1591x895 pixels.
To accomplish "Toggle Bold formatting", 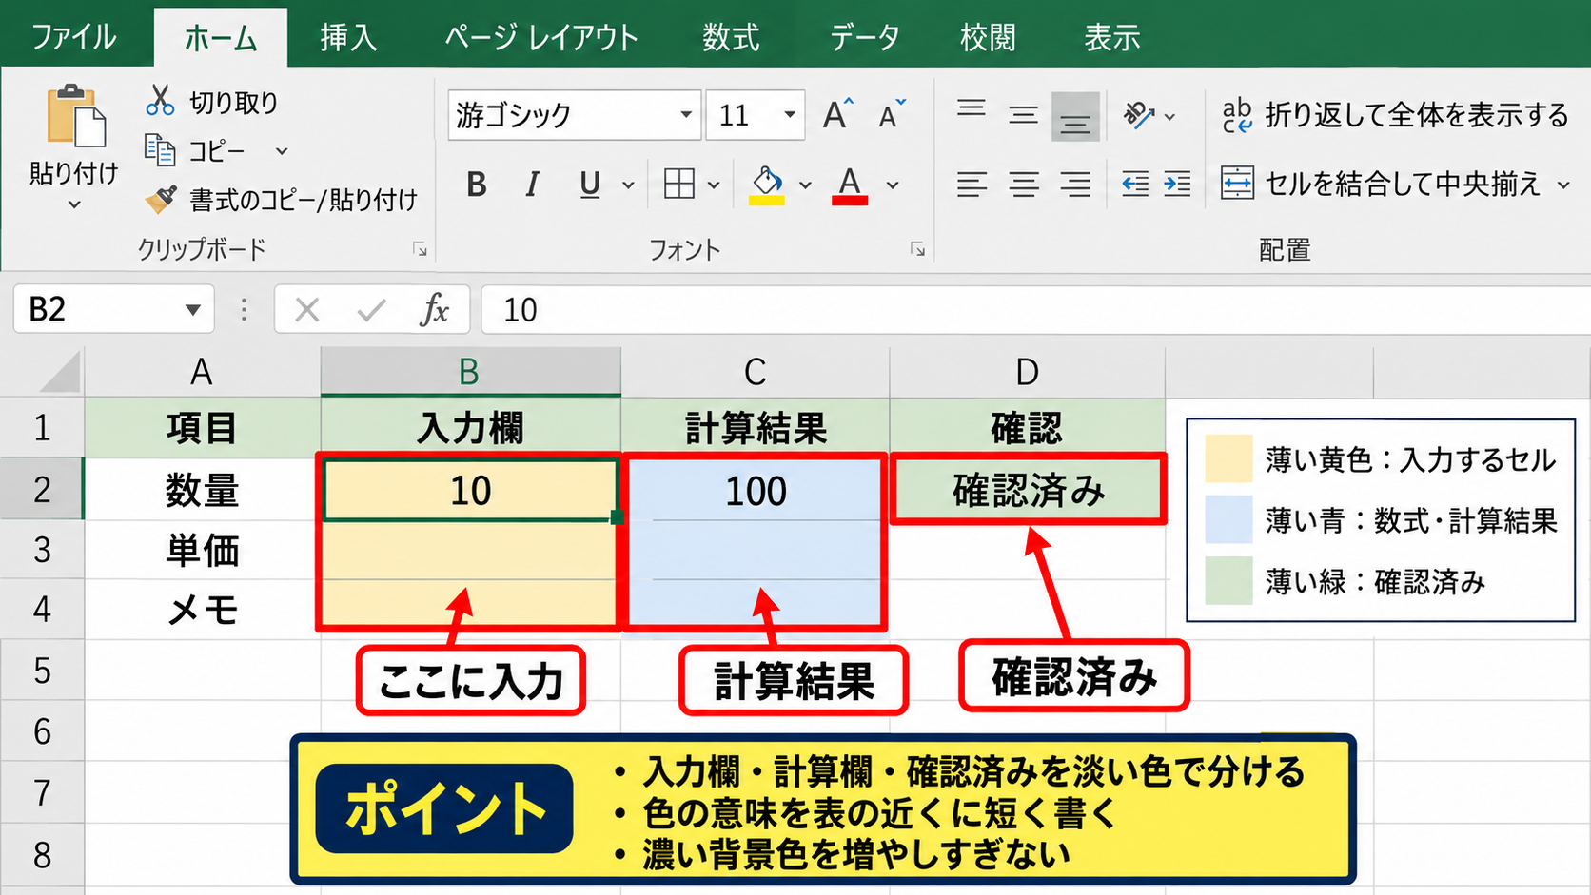I will coord(477,185).
